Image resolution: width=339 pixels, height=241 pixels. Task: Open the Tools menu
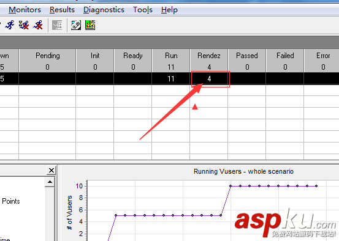click(x=143, y=10)
